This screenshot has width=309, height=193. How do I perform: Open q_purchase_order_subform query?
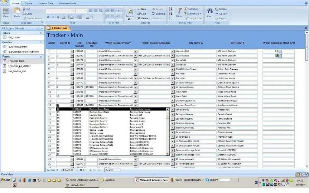(x=23, y=52)
